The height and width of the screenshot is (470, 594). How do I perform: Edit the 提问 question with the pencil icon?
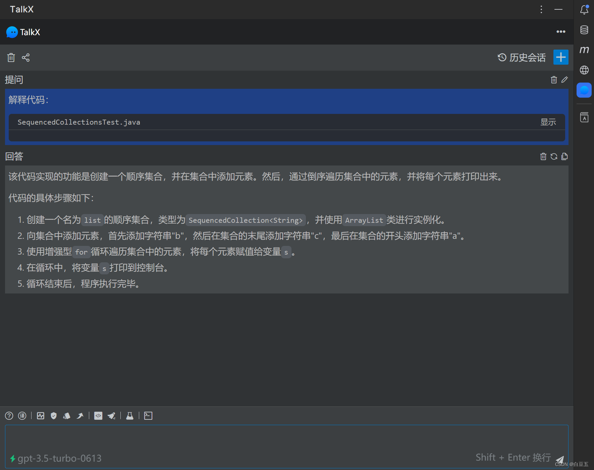[x=564, y=80]
